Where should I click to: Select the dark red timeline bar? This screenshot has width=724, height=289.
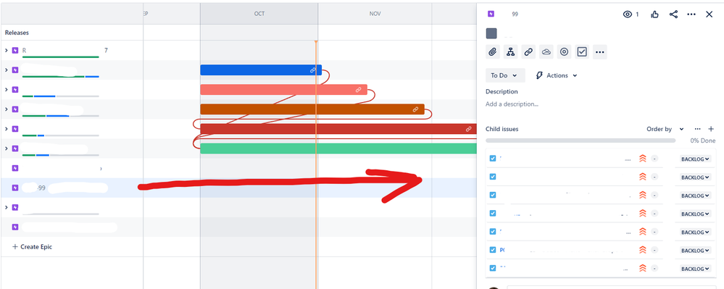click(338, 129)
